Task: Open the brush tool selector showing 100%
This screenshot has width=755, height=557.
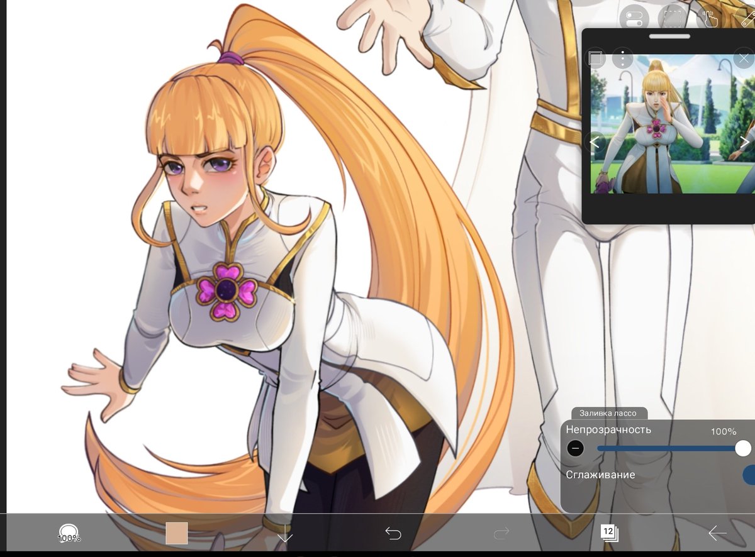Action: pos(69,534)
